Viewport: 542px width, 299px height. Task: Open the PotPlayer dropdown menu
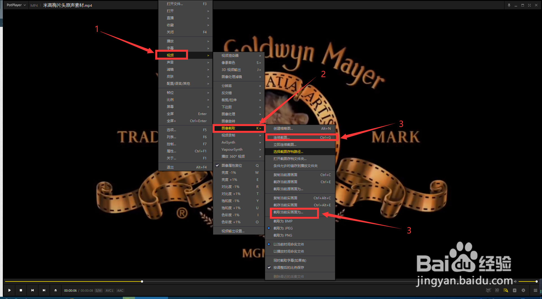16,5
